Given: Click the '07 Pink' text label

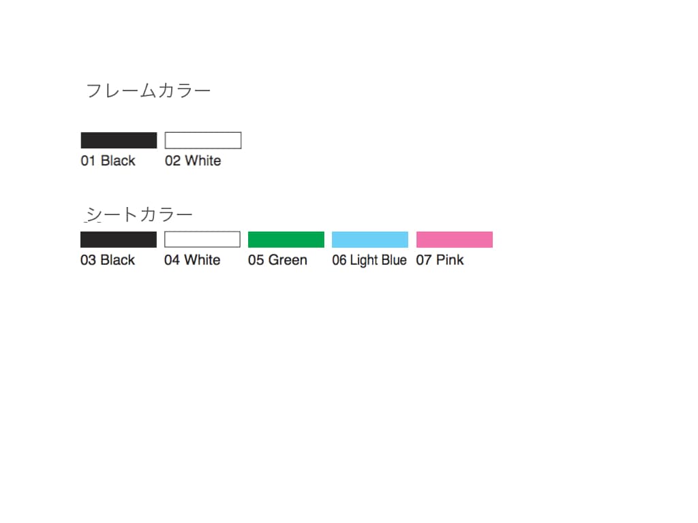Looking at the screenshot, I should tap(440, 259).
